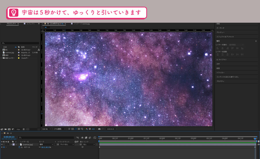Viewport: 260px width, 159px height.
Task: Open the Project panel menu icon
Action: point(18,24)
